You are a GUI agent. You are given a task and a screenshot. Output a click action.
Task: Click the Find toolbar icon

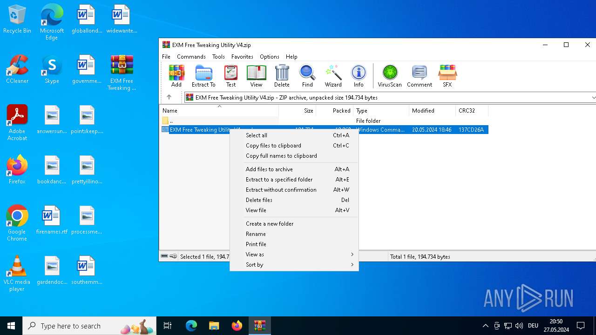coord(307,76)
